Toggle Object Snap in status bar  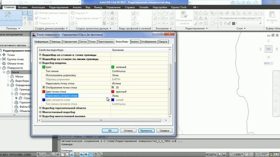[63, 154]
